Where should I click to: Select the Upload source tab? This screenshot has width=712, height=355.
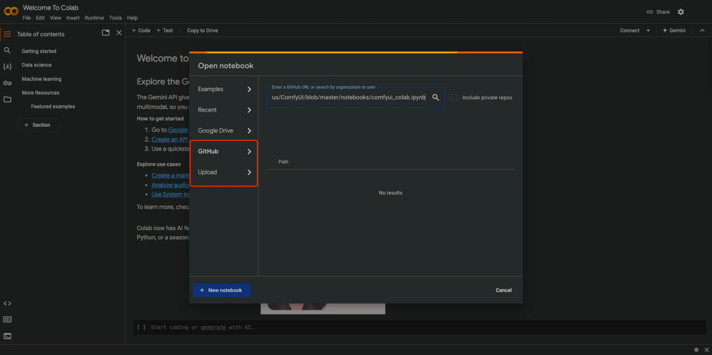[224, 172]
